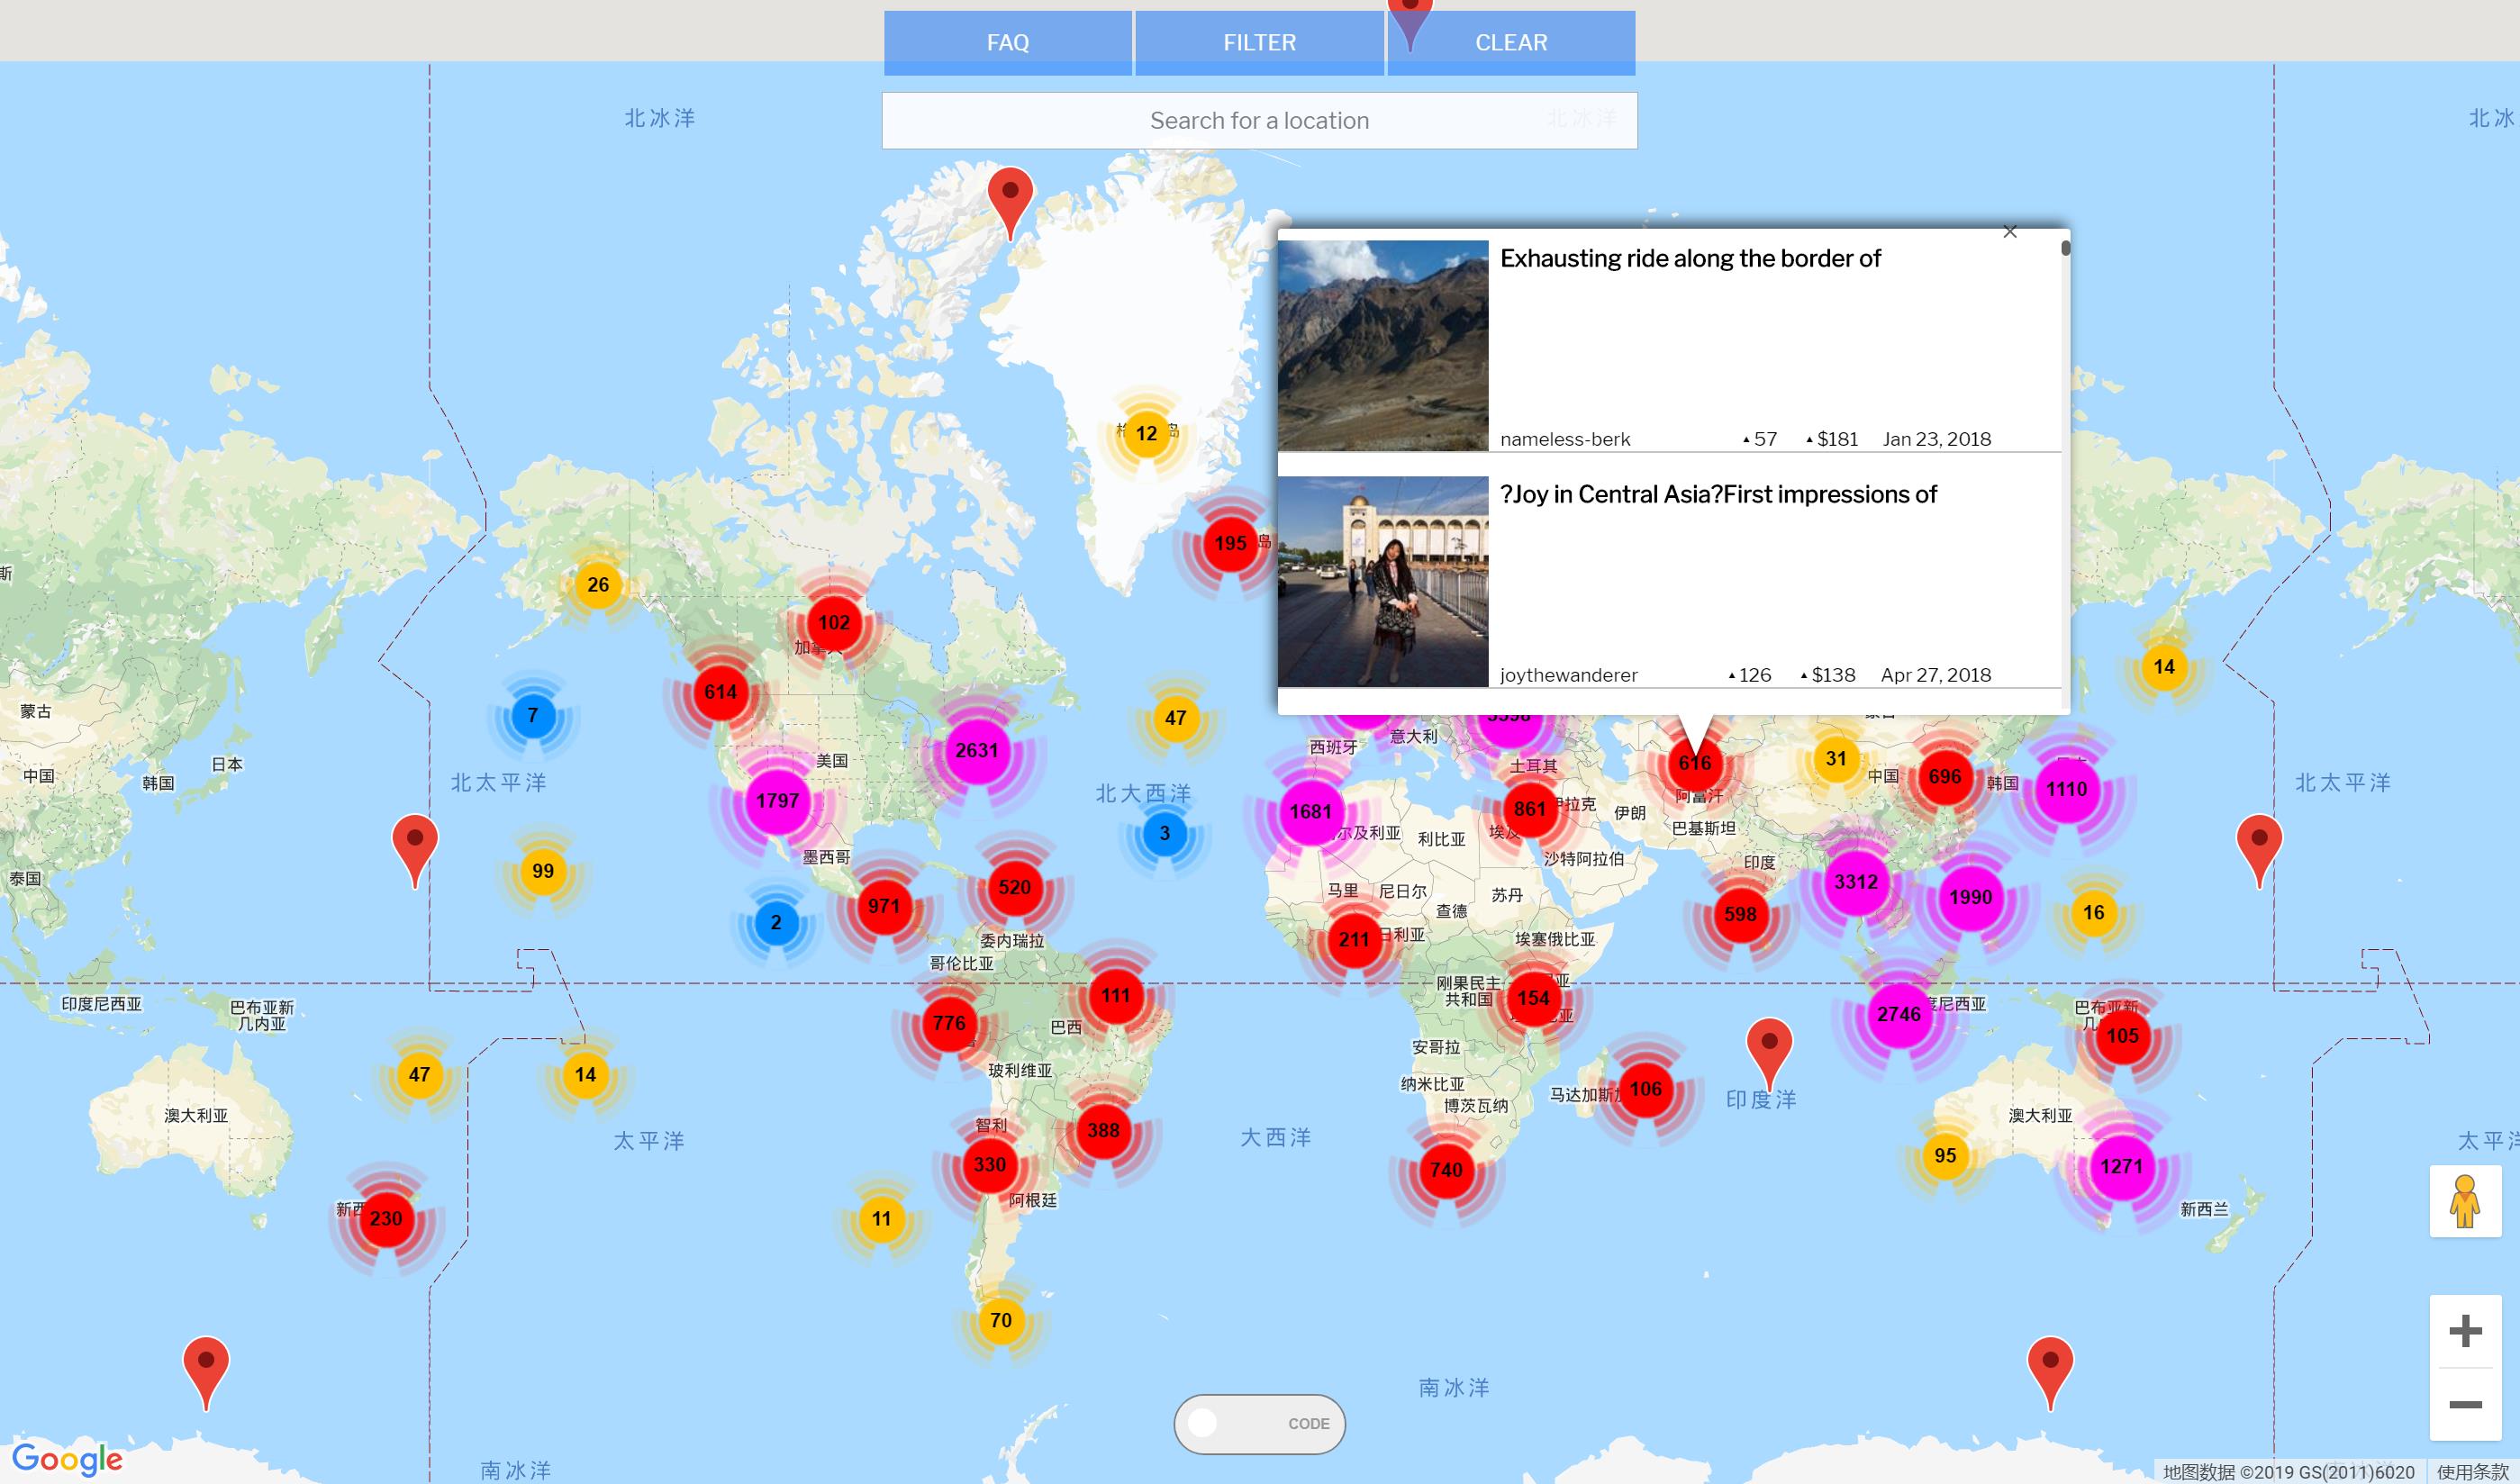Viewport: 2520px width, 1484px height.
Task: Click the Street View pegman icon
Action: click(x=2464, y=1201)
